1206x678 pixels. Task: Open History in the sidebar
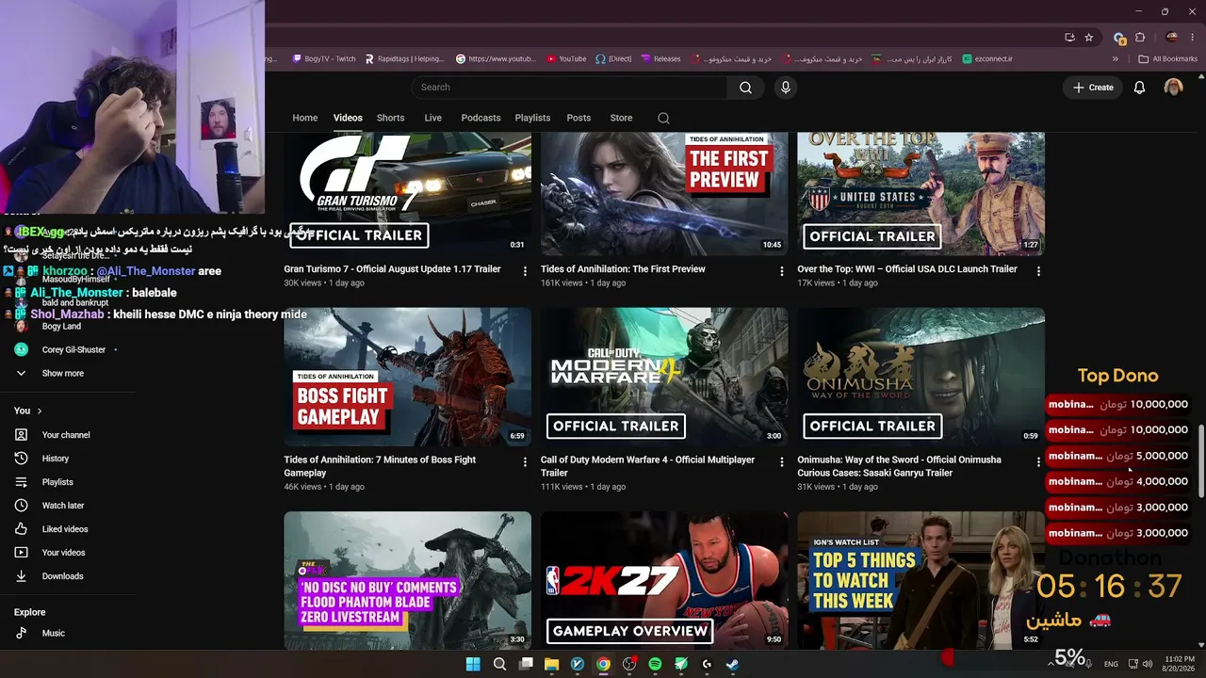55,459
